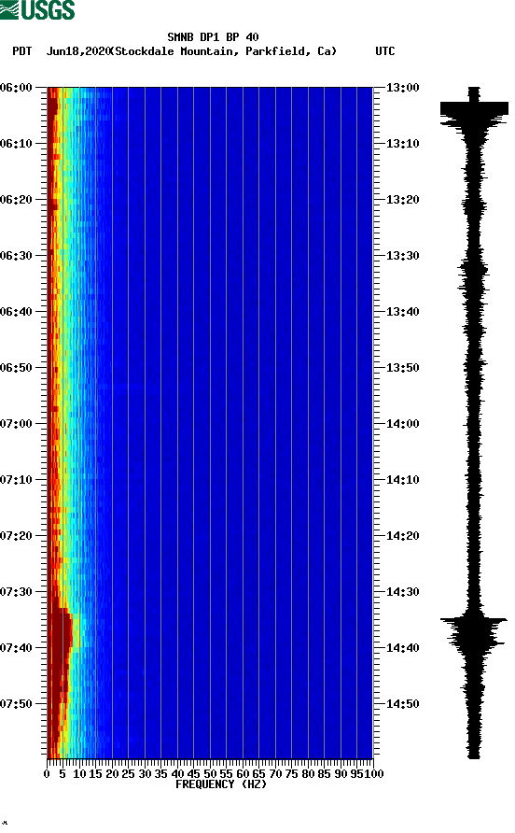Click the 100 Hz frequency tick label
The height and width of the screenshot is (833, 515).
tap(374, 774)
